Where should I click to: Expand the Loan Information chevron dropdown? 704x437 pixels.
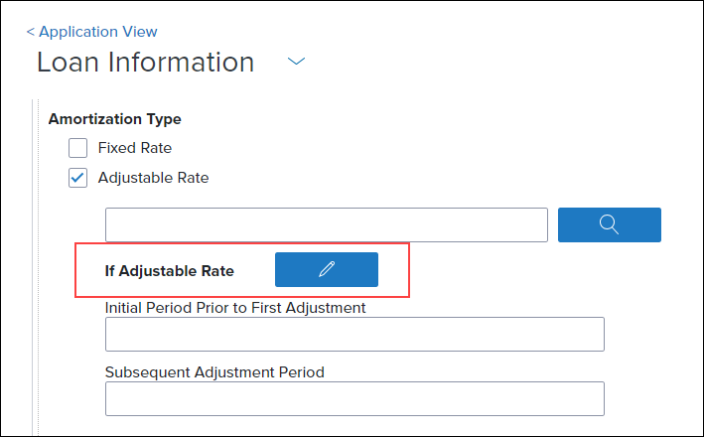tap(296, 62)
